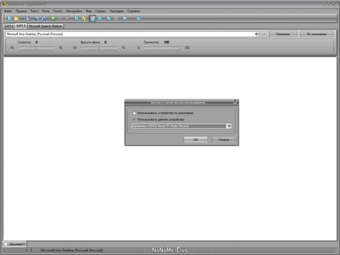The width and height of the screenshot is (340, 255).
Task: Click the read clipboard aloud icon
Action: pyautogui.click(x=77, y=18)
